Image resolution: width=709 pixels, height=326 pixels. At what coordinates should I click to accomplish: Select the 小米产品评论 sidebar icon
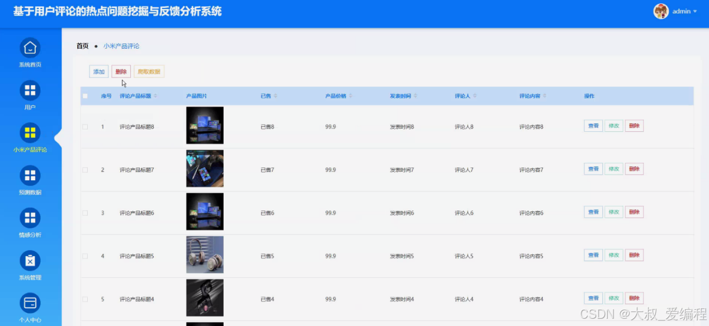pos(30,133)
